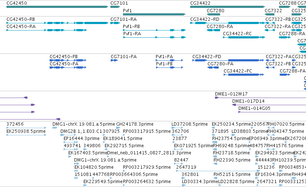Select transcript label CG7322-RB
Screen dimensions: 306x187
pos(278,19)
